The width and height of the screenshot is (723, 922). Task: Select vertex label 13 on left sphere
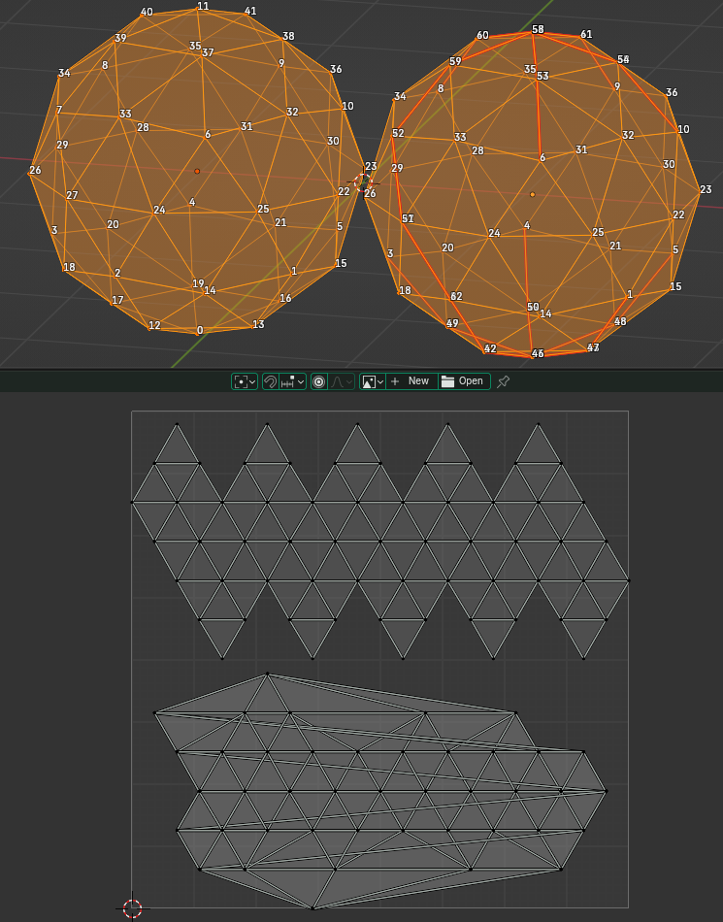tap(258, 324)
